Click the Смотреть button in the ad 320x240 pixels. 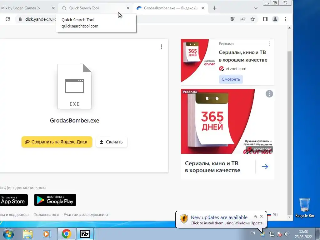(231, 79)
